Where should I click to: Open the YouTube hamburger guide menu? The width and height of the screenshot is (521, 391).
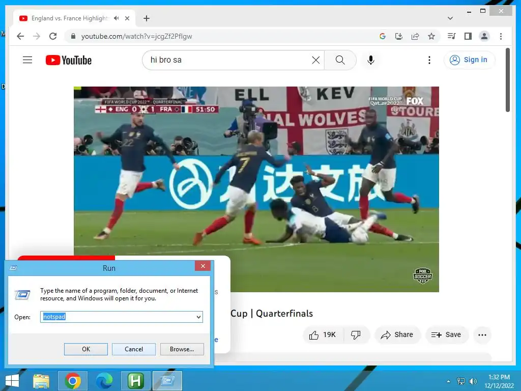27,60
